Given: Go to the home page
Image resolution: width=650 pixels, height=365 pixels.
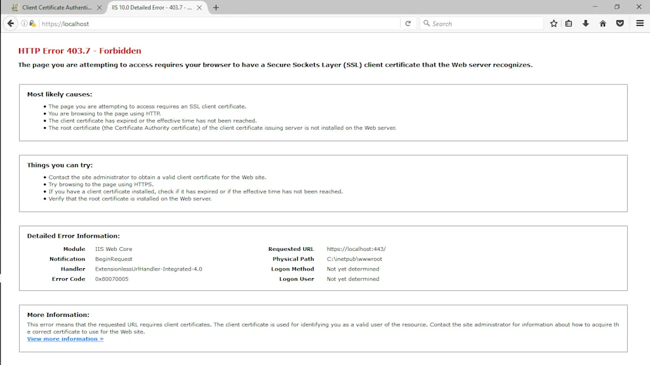Looking at the screenshot, I should [x=603, y=23].
